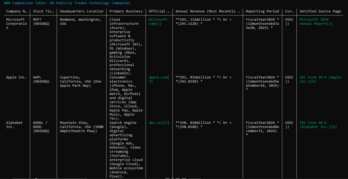348x179 pixels.
Task: Click the USD currency cell in Microsoft row
Action: tap(289, 21)
